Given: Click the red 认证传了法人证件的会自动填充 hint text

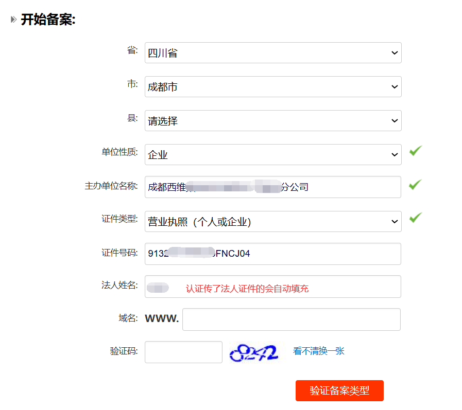Looking at the screenshot, I should pos(247,289).
